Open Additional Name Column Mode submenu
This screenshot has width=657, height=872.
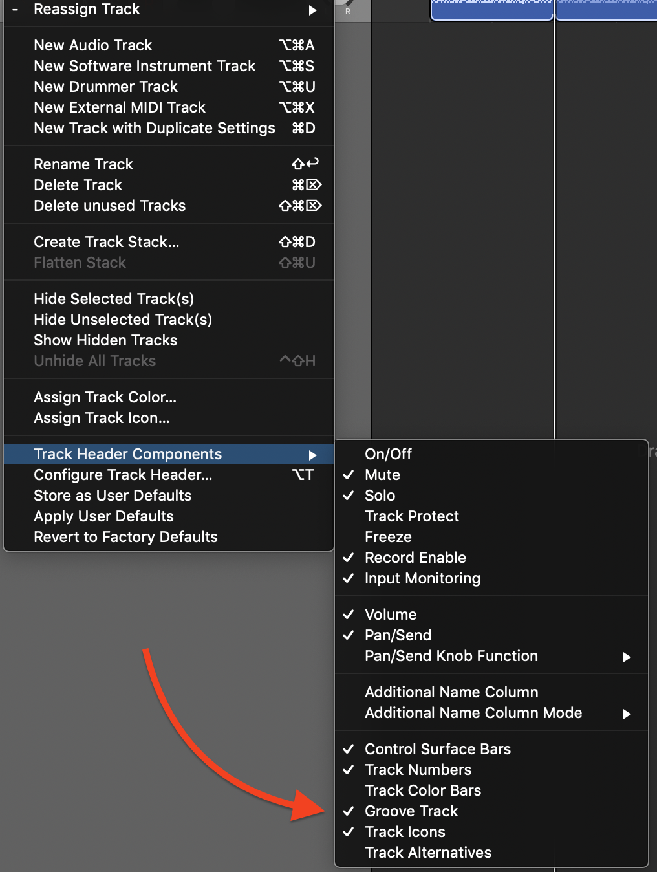(473, 713)
